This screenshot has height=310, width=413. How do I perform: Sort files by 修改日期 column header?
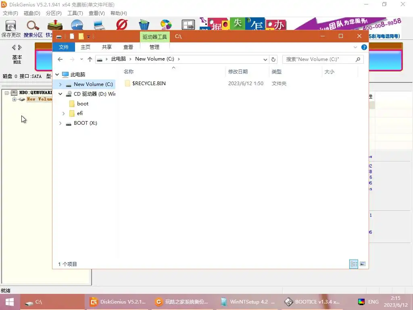(238, 72)
